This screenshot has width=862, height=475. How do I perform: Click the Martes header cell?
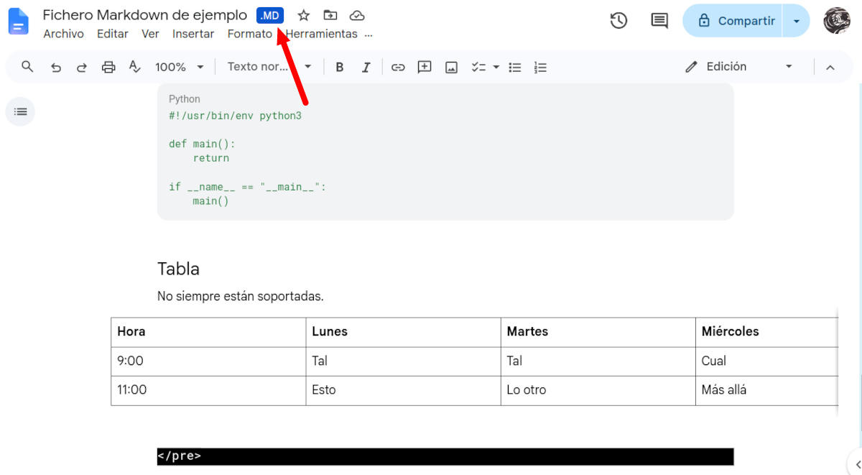[x=598, y=332]
